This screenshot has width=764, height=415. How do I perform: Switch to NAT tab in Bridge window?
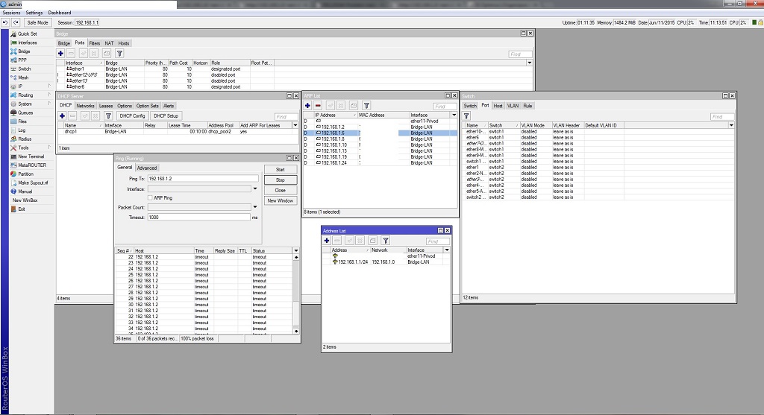(x=109, y=43)
